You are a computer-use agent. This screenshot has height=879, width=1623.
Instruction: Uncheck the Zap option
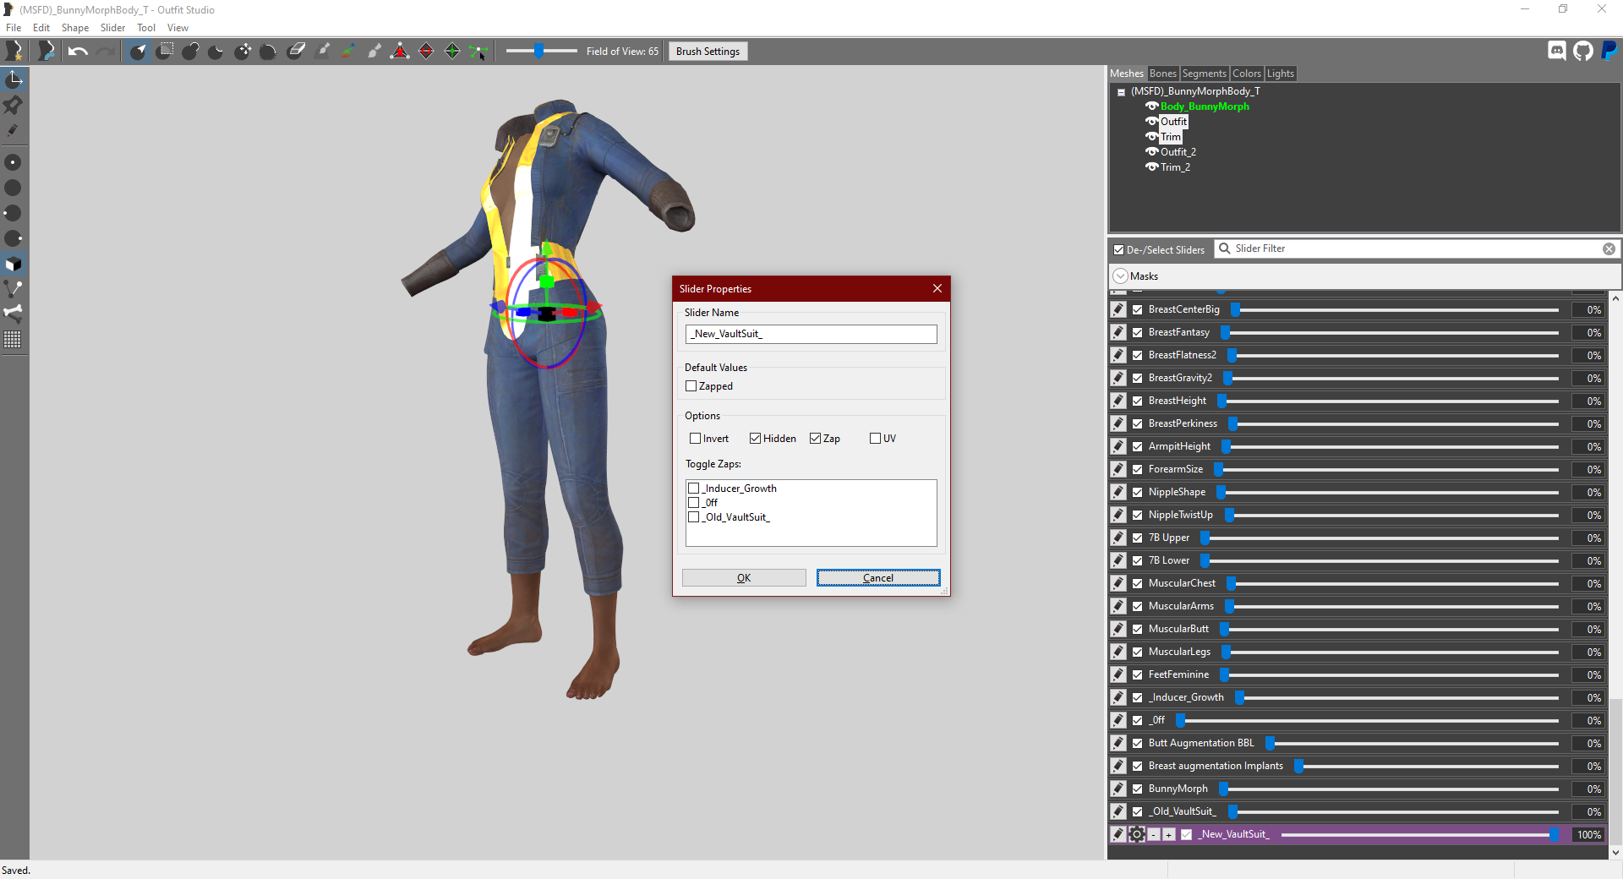(x=816, y=439)
